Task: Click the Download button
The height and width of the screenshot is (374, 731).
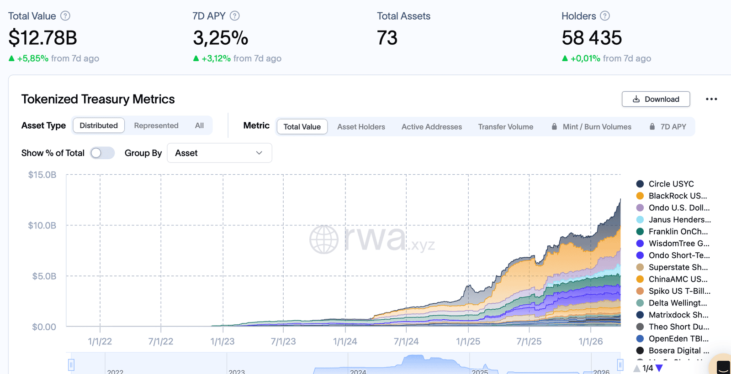Action: (x=656, y=99)
